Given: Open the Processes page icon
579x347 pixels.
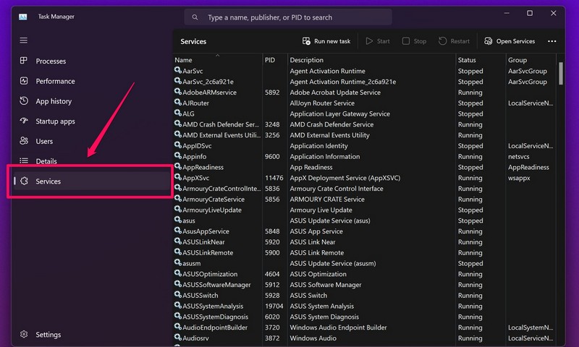Looking at the screenshot, I should pos(24,61).
